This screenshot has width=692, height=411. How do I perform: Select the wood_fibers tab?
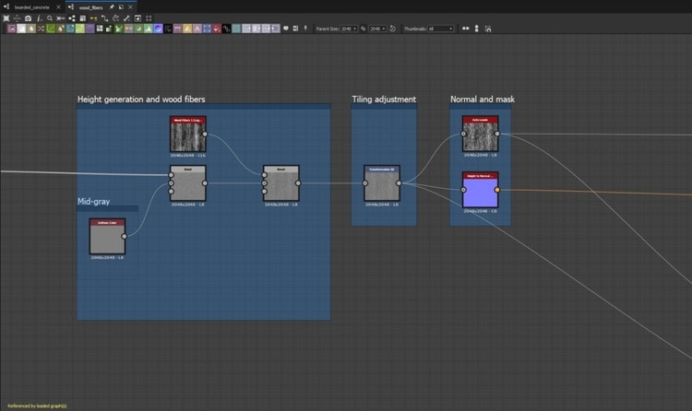click(89, 6)
